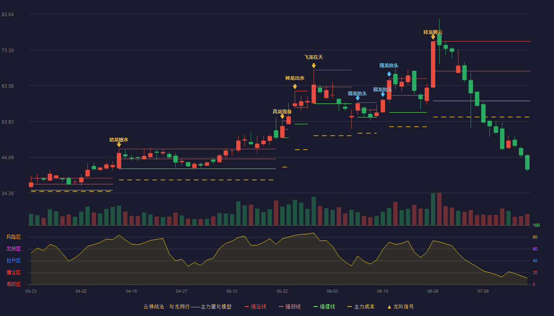
Task: Click the 幼龙遂水 signal arrow marker
Action: 119,145
